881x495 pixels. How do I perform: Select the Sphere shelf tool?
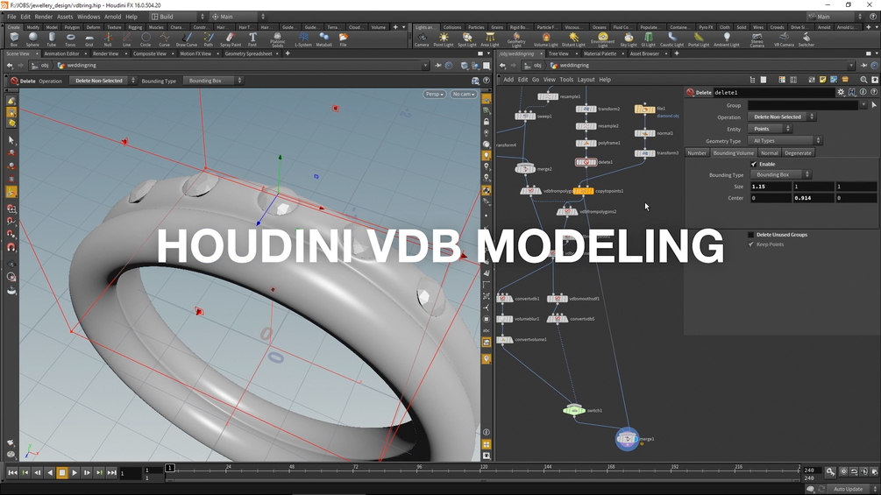point(32,39)
